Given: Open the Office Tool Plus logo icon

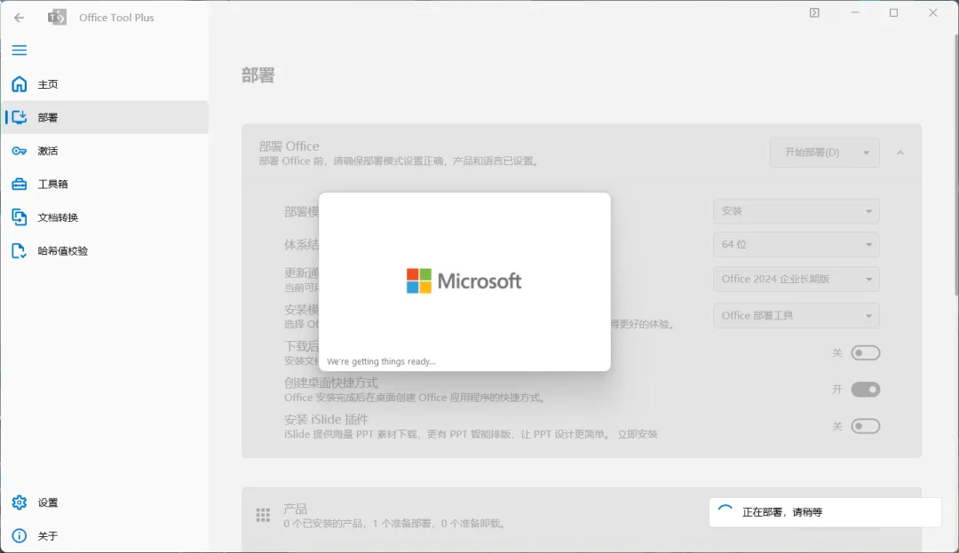Looking at the screenshot, I should pyautogui.click(x=57, y=17).
